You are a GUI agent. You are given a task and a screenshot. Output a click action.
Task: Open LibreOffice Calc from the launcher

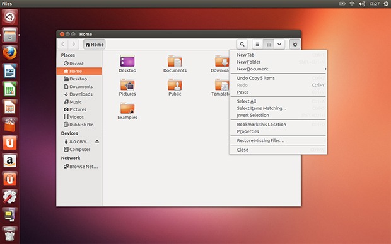pyautogui.click(x=9, y=89)
